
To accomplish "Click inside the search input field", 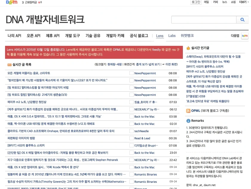I will tap(203, 19).
